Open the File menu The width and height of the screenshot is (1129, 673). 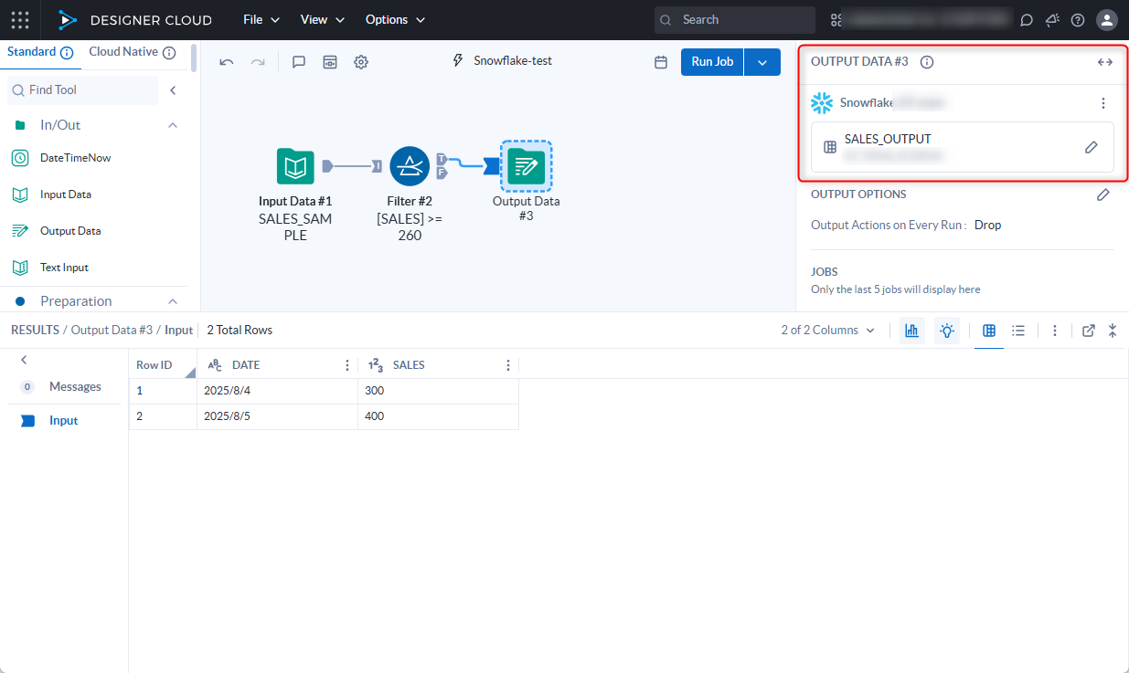click(261, 19)
